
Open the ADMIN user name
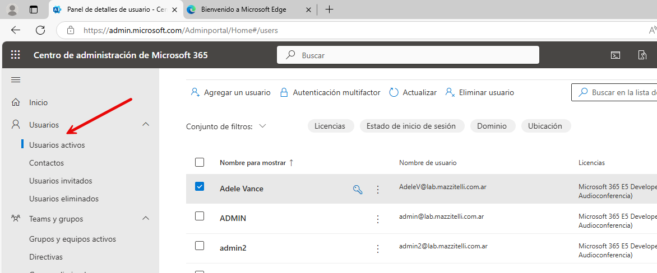coord(233,218)
